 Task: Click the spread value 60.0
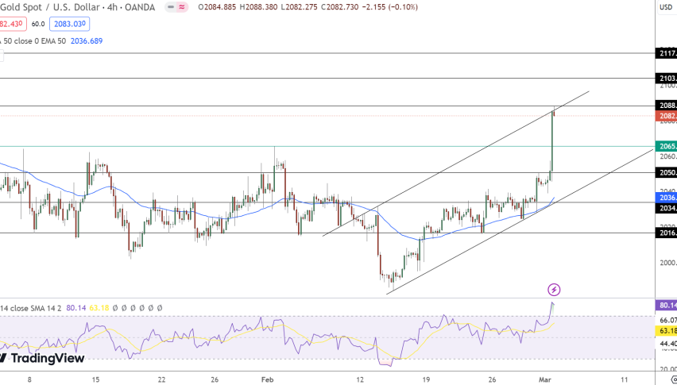[38, 24]
